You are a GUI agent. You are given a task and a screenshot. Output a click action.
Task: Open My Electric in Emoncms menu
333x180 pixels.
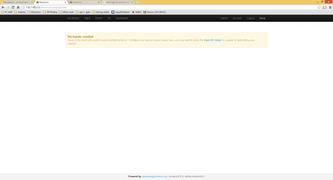pos(73,18)
